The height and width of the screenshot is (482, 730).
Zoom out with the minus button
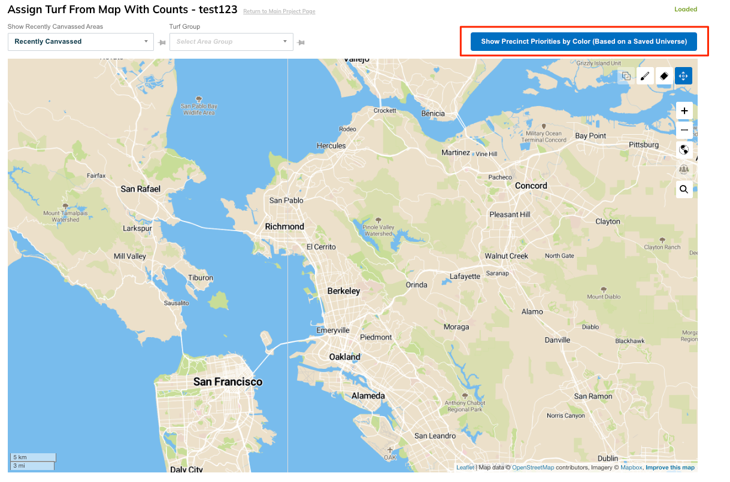(x=684, y=130)
